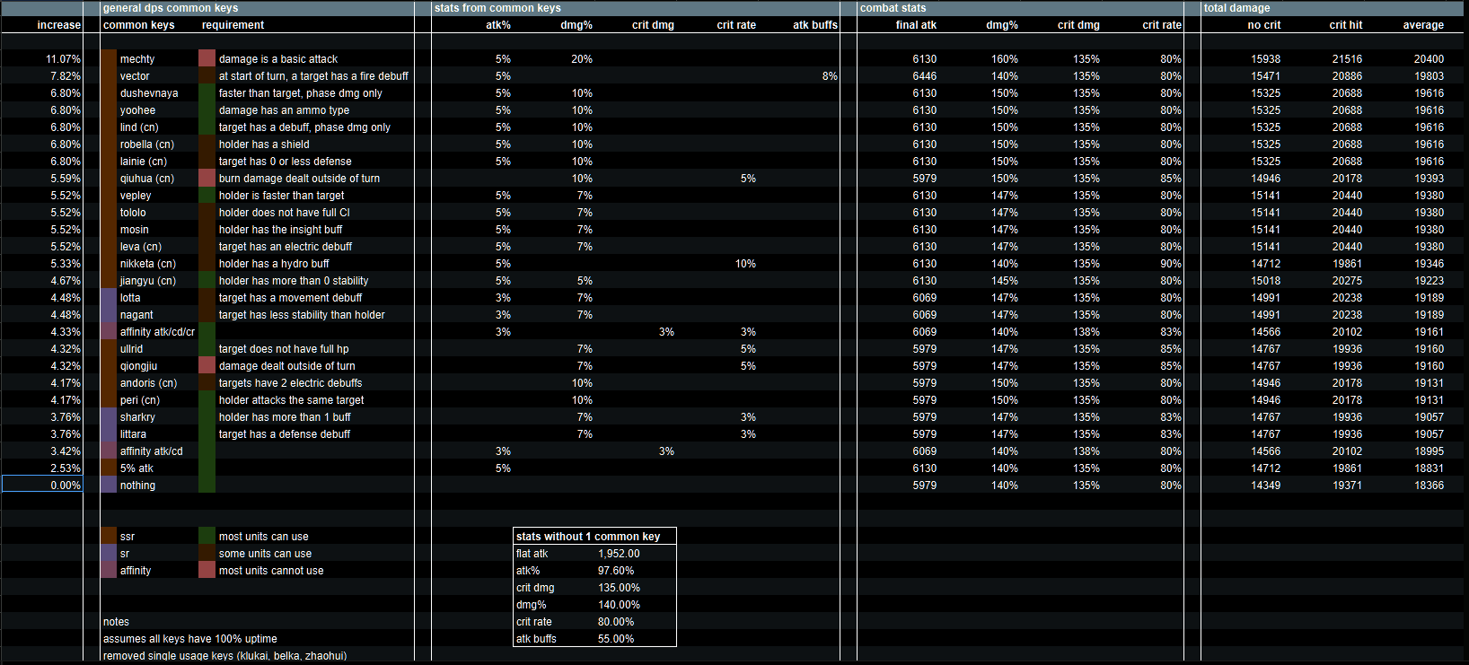Viewport: 1469px width, 665px height.
Task: Click 'burn damage dealt outside of turn' cell
Action: point(299,179)
